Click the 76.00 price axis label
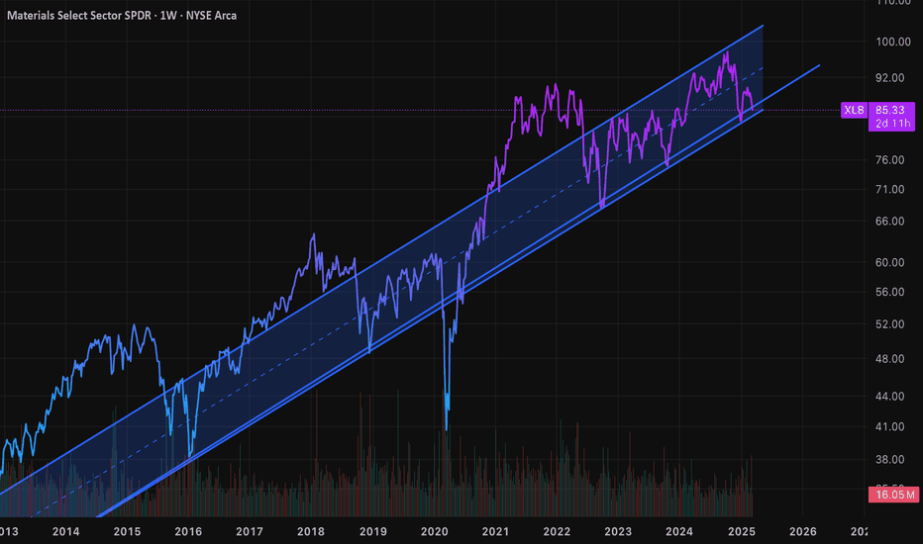The height and width of the screenshot is (544, 923). pyautogui.click(x=890, y=160)
